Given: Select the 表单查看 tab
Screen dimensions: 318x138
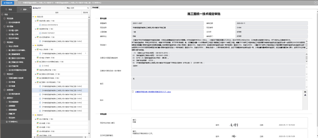Looking at the screenshot, I should tap(95, 7).
